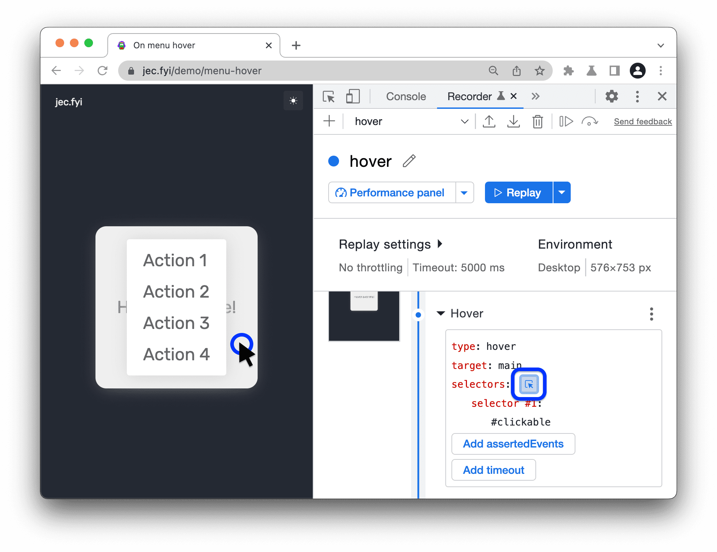Click the step-by-step replay icon
The image size is (717, 552).
click(x=566, y=121)
